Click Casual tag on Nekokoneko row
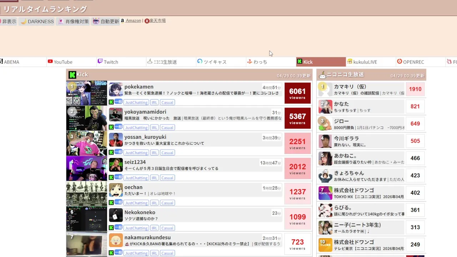The width and height of the screenshot is (457, 257). coord(167,228)
